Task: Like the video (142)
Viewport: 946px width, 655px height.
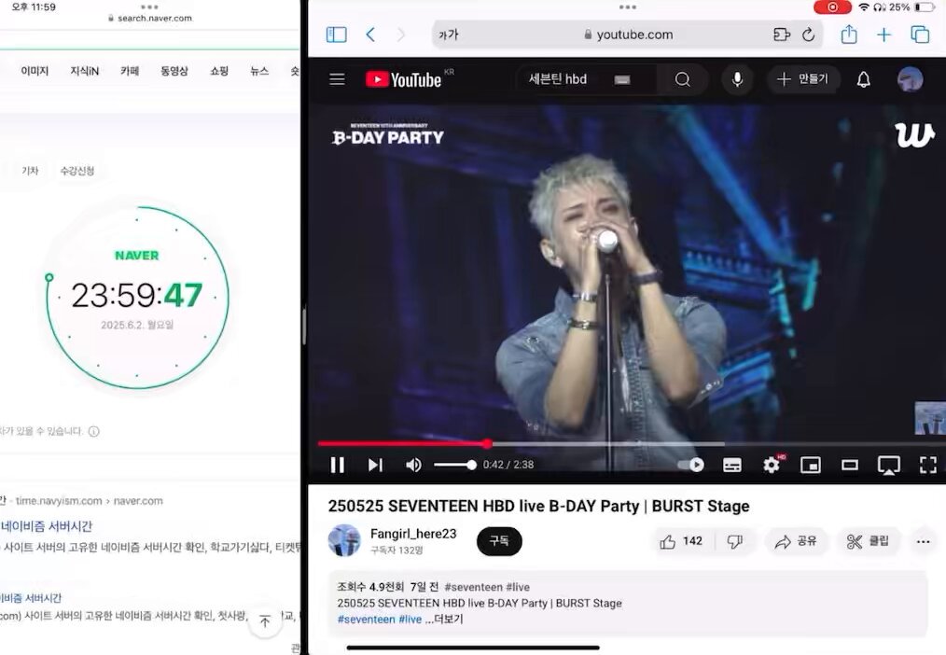Action: tap(681, 541)
